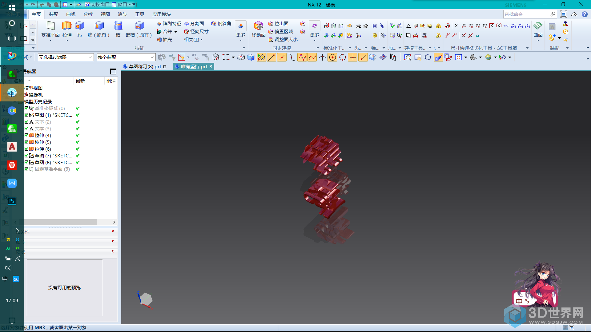Image resolution: width=591 pixels, height=332 pixels.
Task: Select the 倒斜角 chamfer tool
Action: coord(221,24)
